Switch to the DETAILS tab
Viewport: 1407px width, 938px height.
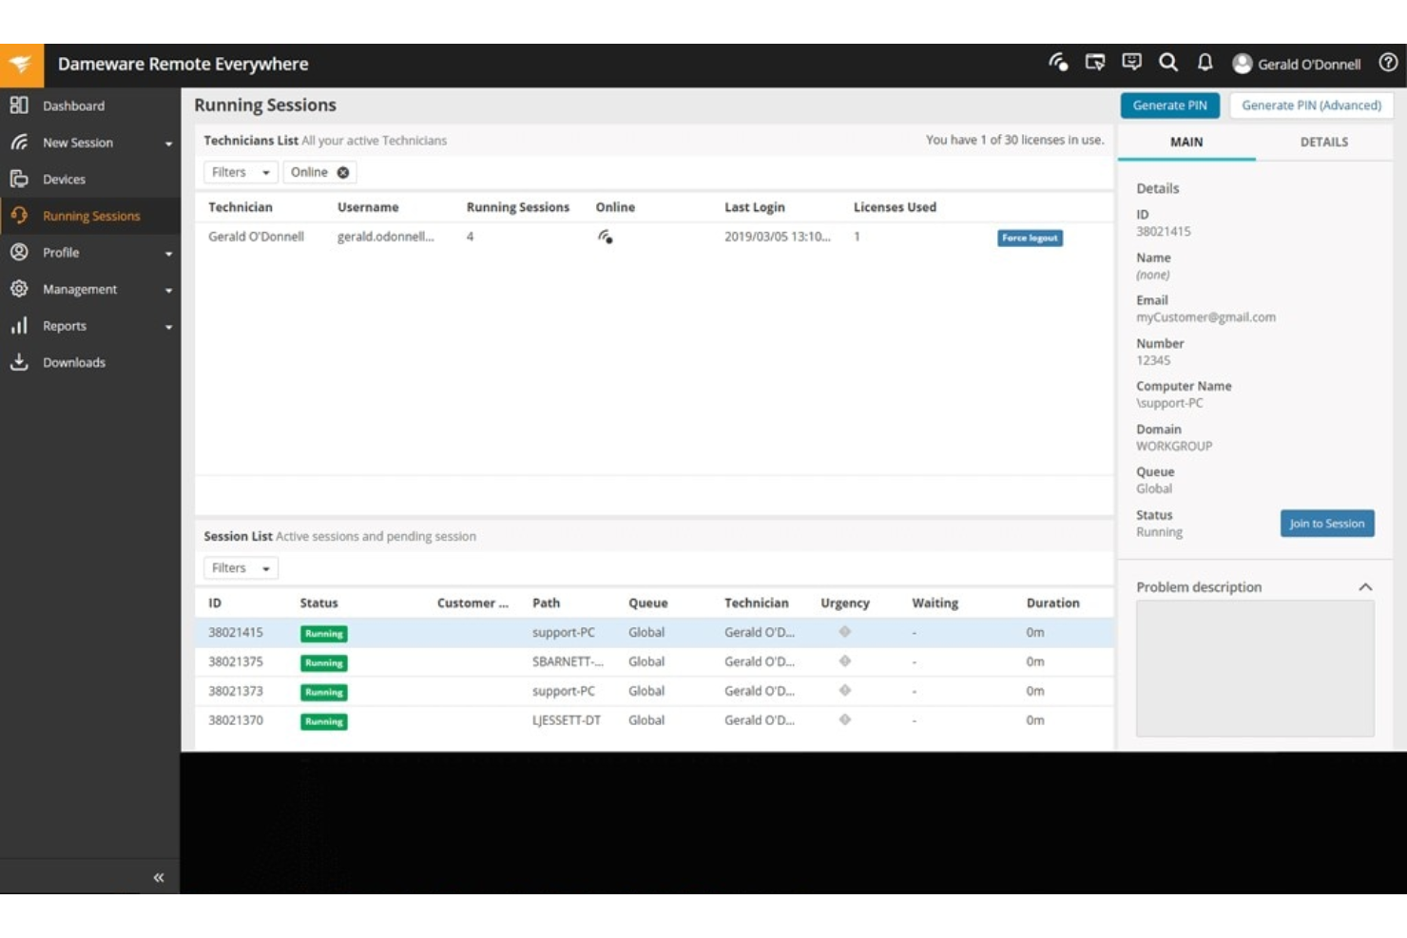pos(1324,142)
